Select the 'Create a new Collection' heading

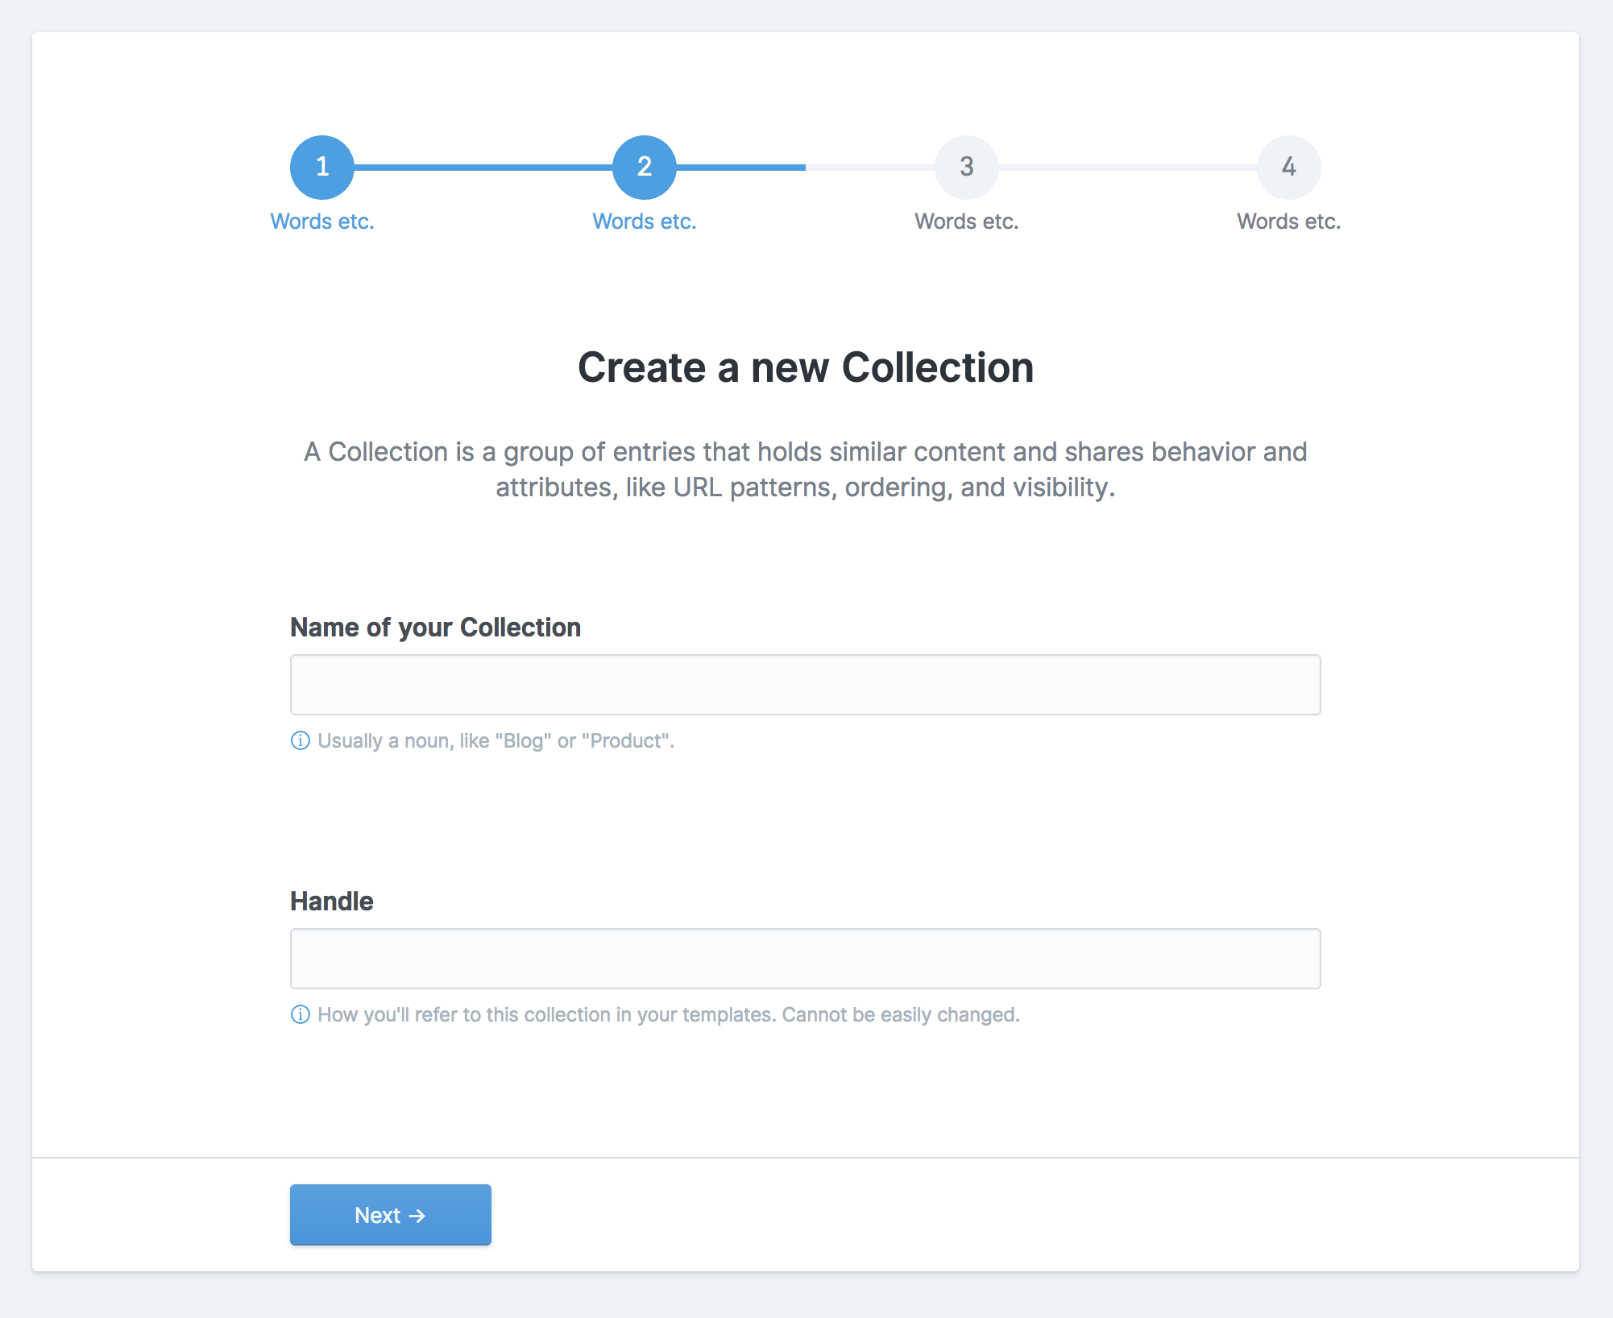coord(806,367)
